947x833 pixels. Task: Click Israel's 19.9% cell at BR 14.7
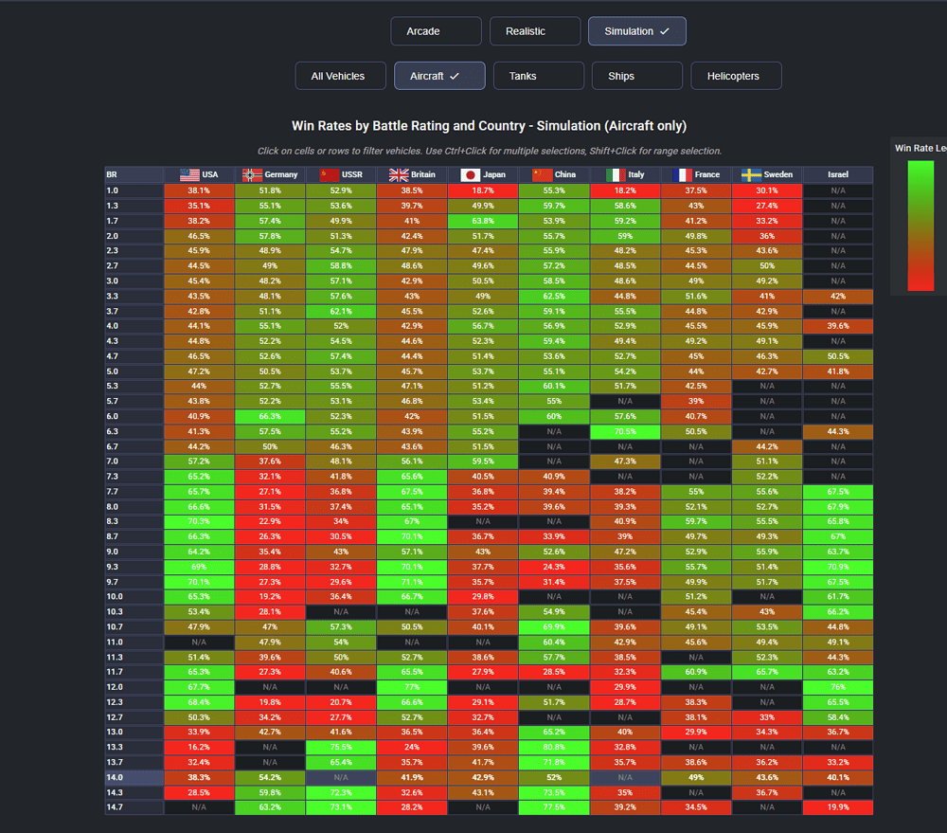(x=838, y=807)
